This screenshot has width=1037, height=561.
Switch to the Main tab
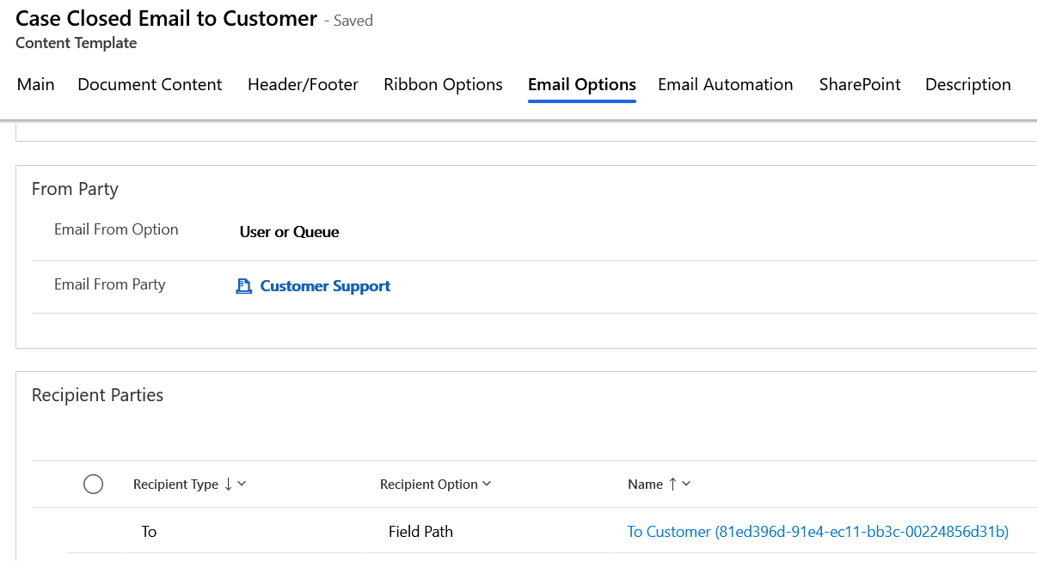pos(36,84)
